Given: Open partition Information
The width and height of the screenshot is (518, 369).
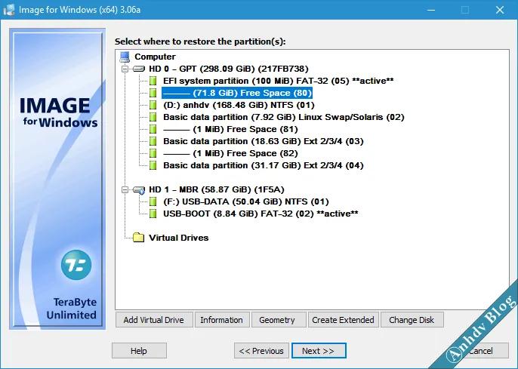Looking at the screenshot, I should [222, 320].
